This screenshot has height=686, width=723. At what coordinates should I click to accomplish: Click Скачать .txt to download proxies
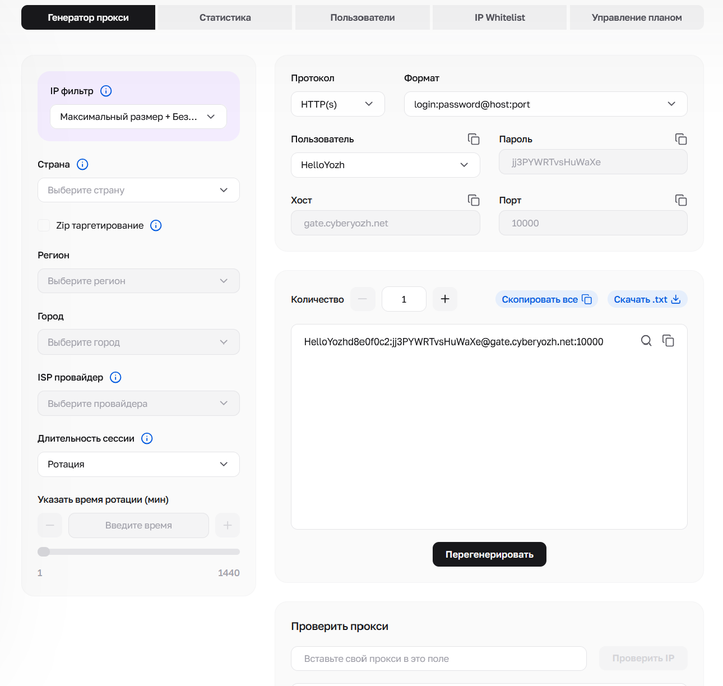647,299
